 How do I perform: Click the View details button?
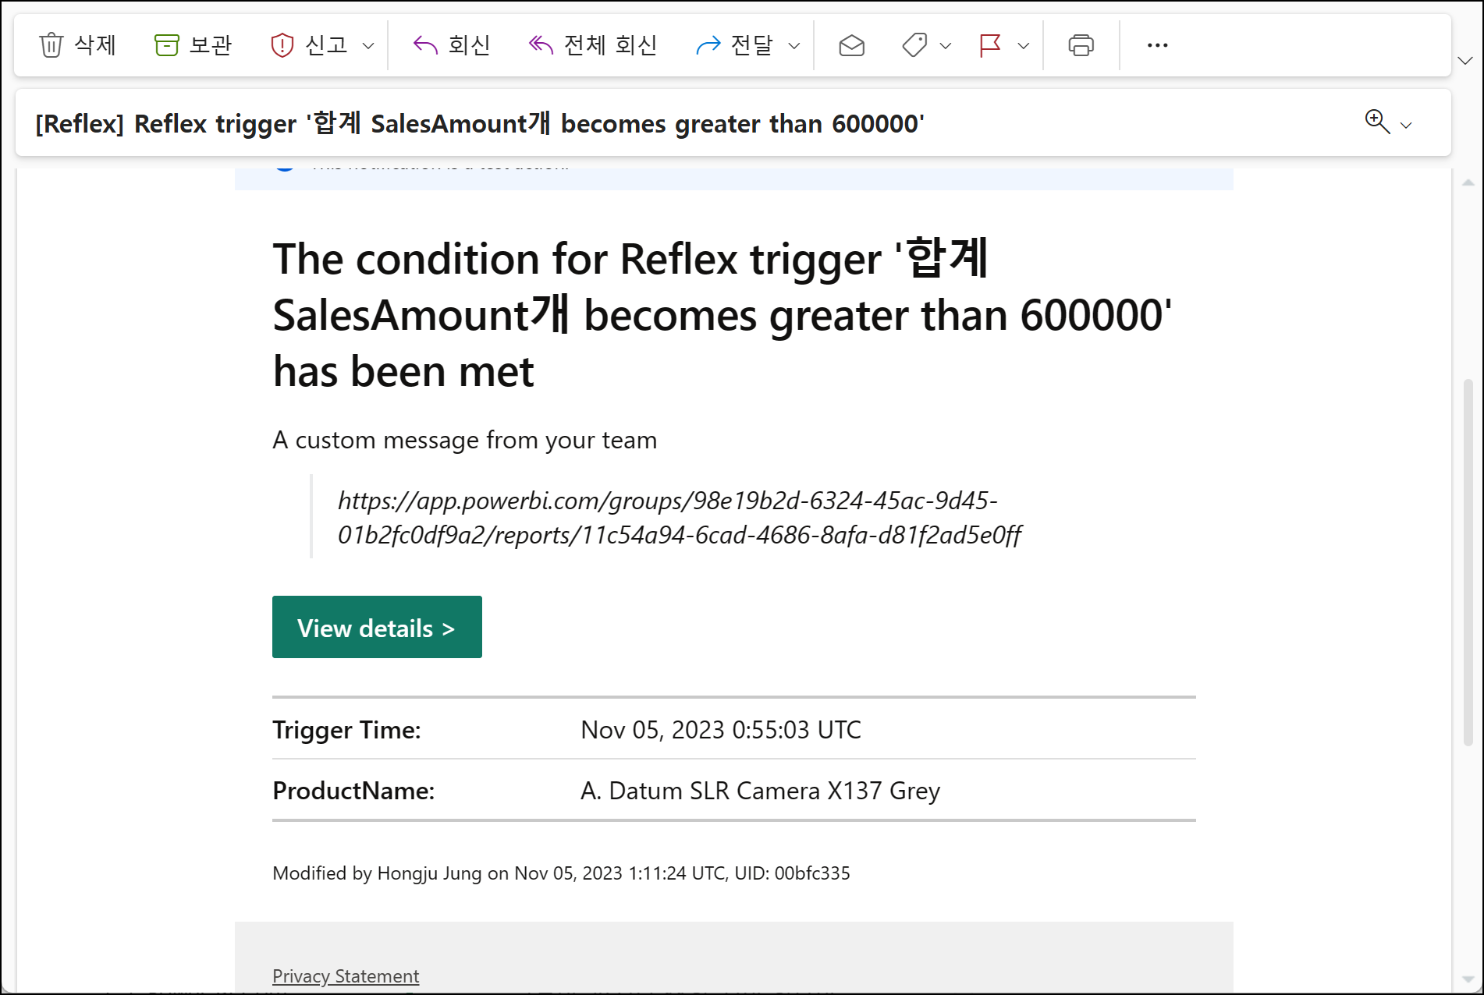(377, 627)
